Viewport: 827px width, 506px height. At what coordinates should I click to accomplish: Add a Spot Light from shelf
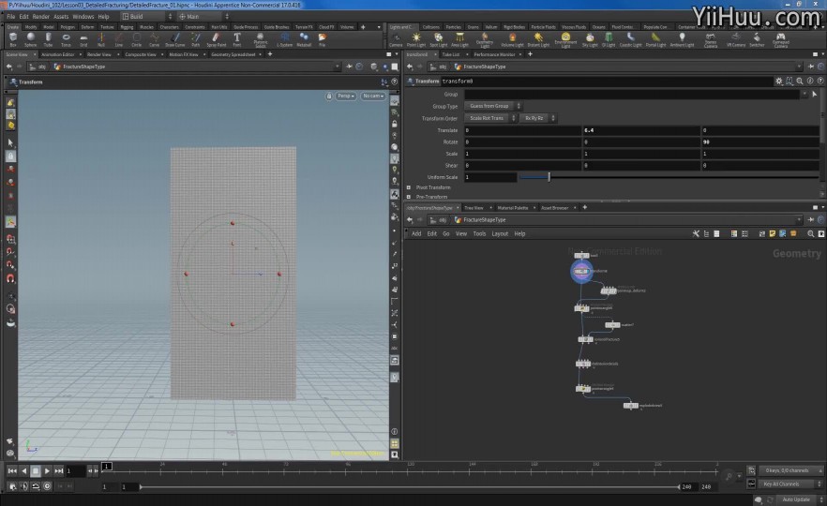click(438, 39)
